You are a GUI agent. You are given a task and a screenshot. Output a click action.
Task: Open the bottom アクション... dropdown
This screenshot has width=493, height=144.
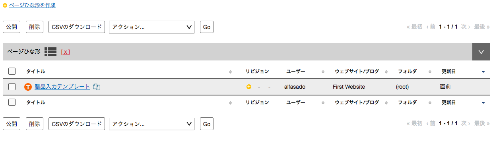tap(151, 124)
